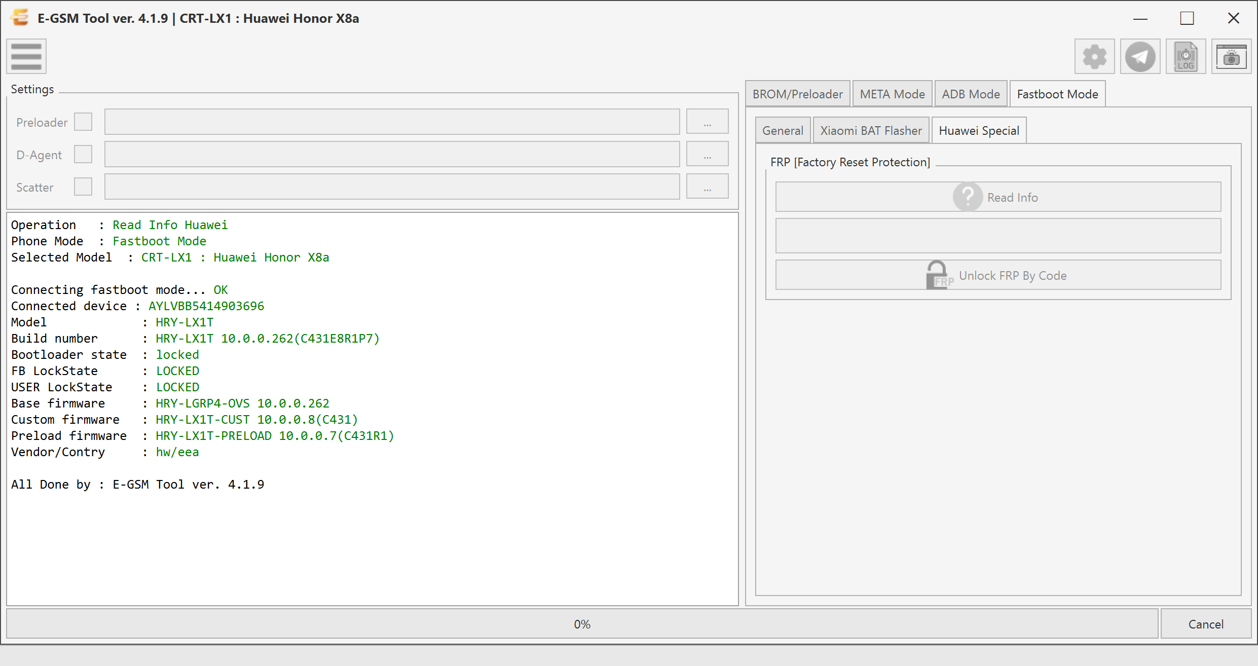Open the Xiaomi BAT Flasher sub-tab

871,130
